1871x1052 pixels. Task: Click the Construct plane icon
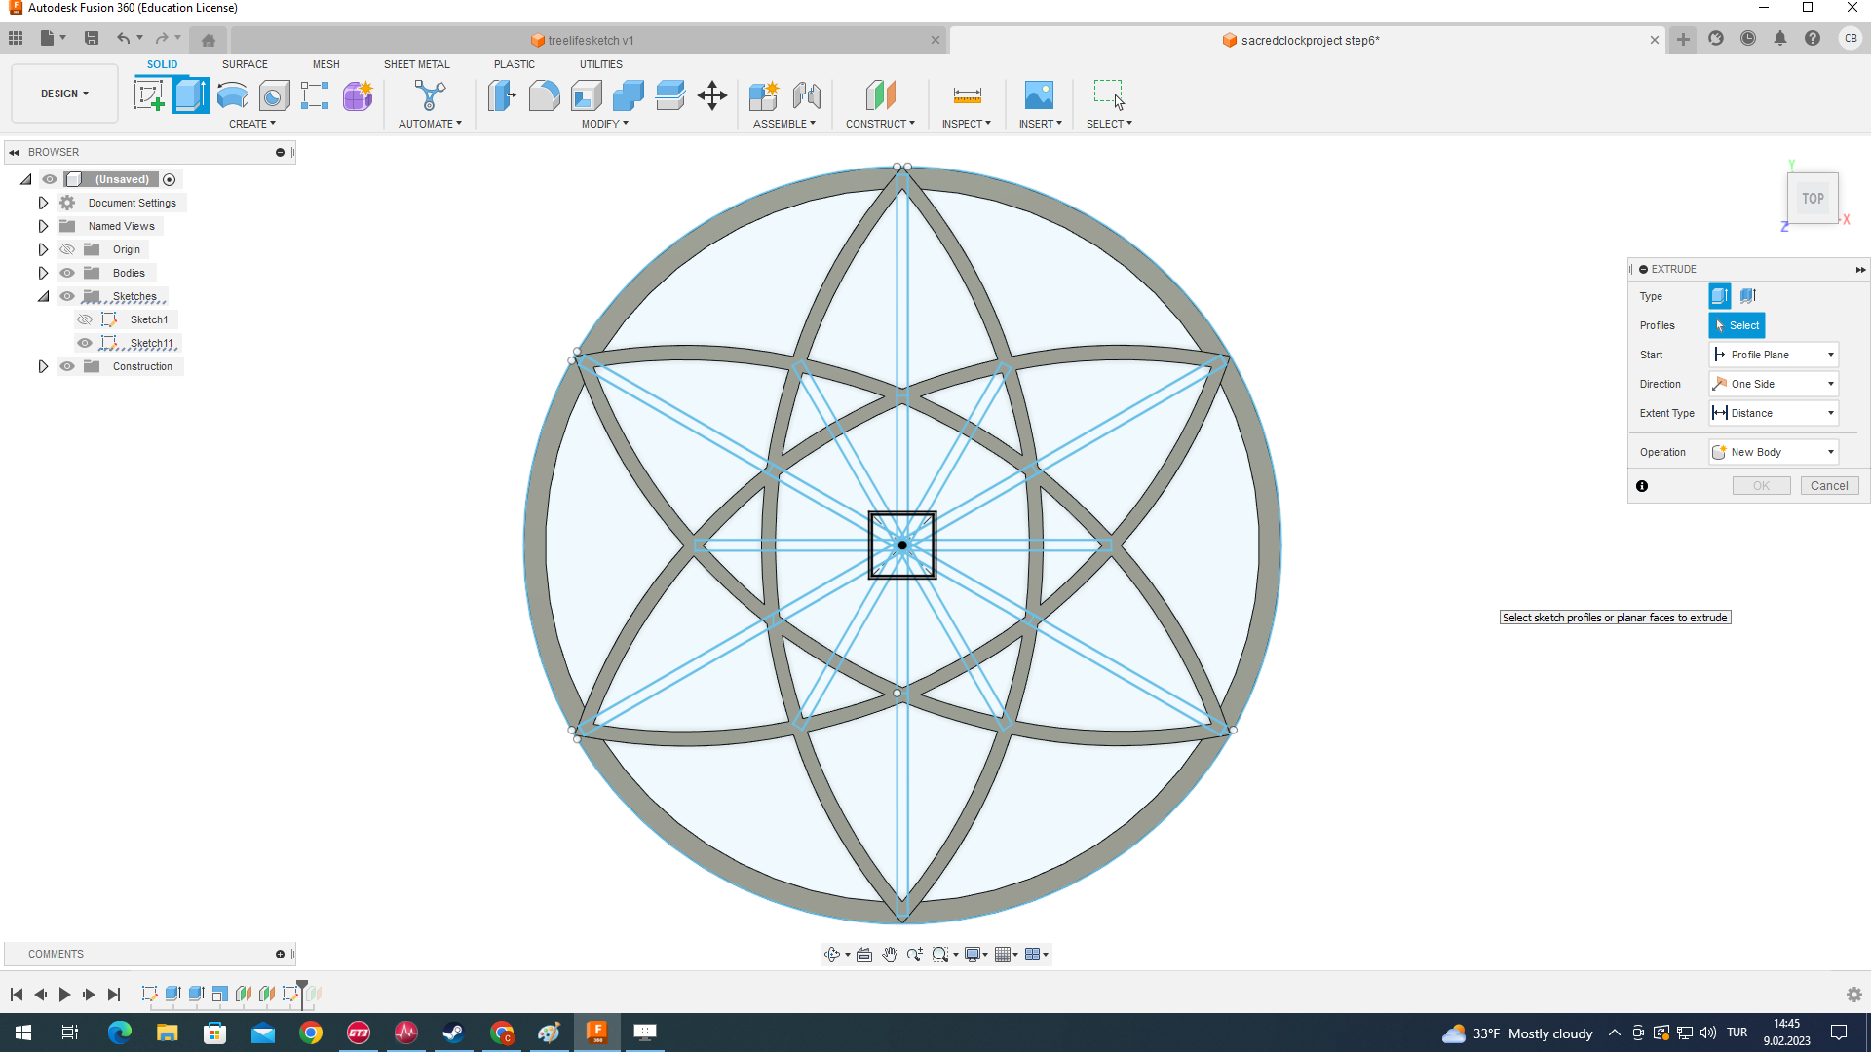pos(880,95)
